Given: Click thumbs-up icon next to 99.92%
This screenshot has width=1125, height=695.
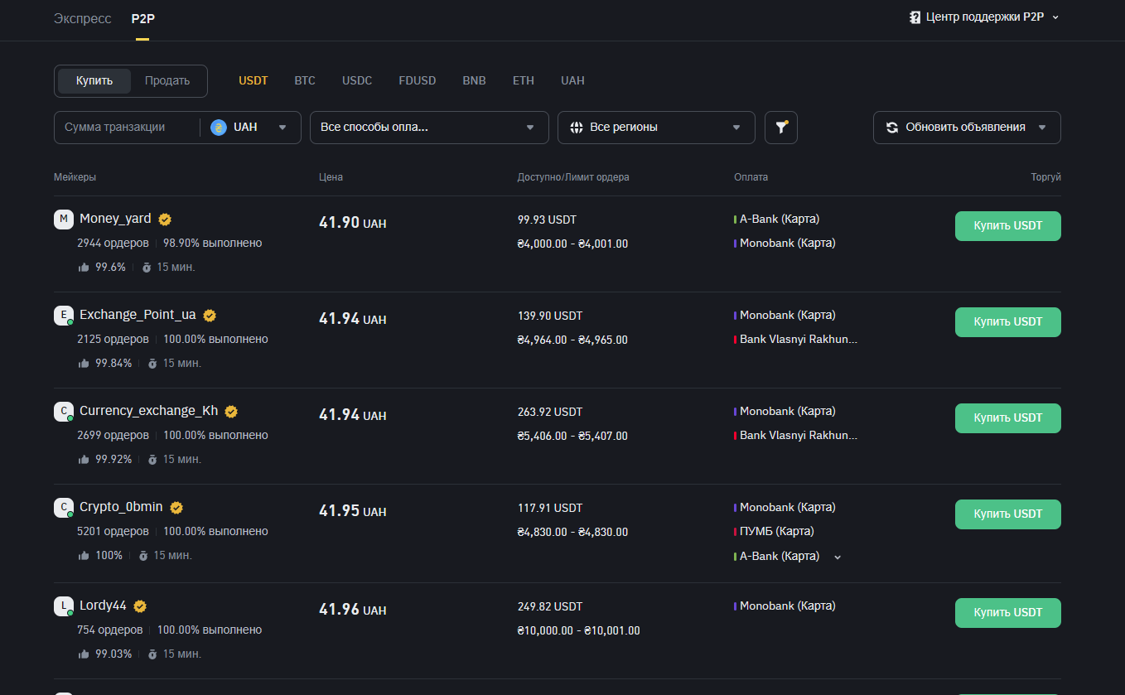Looking at the screenshot, I should (84, 460).
